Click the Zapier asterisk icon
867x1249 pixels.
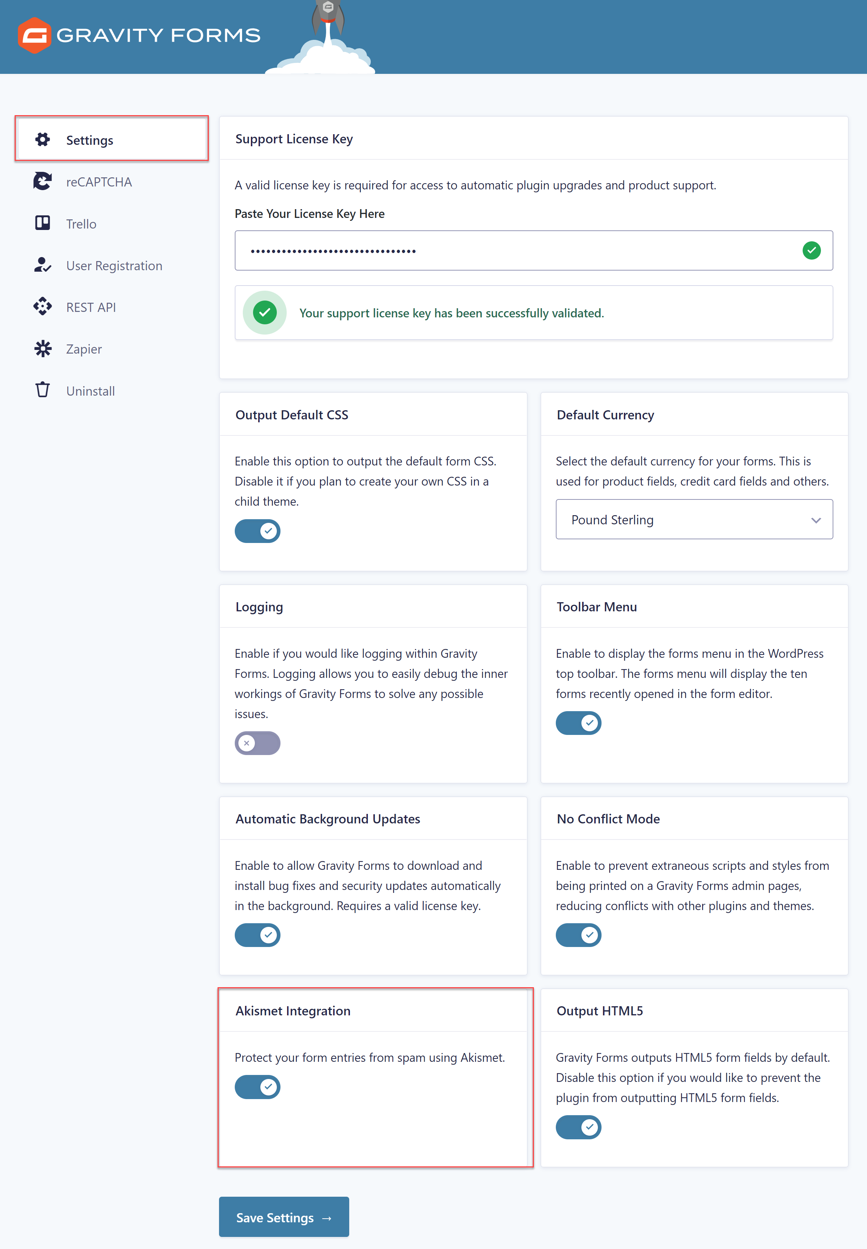tap(42, 349)
